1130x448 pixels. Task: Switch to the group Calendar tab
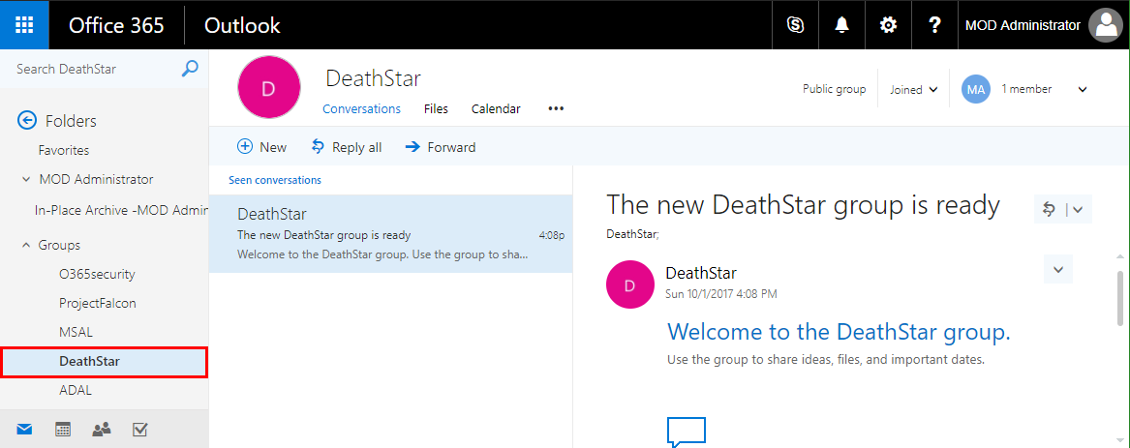tap(496, 109)
